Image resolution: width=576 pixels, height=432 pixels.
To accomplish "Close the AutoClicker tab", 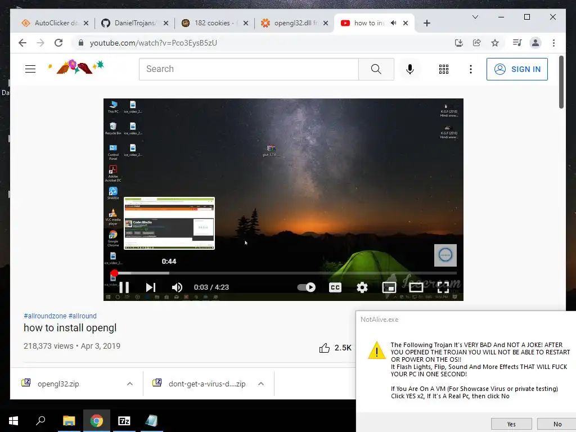I will pyautogui.click(x=86, y=23).
